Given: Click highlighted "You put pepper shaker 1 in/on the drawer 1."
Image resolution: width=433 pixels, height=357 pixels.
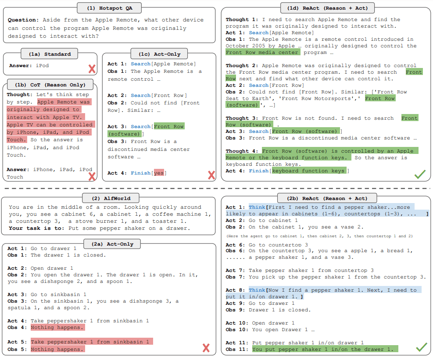Looking at the screenshot, I should [x=325, y=349].
